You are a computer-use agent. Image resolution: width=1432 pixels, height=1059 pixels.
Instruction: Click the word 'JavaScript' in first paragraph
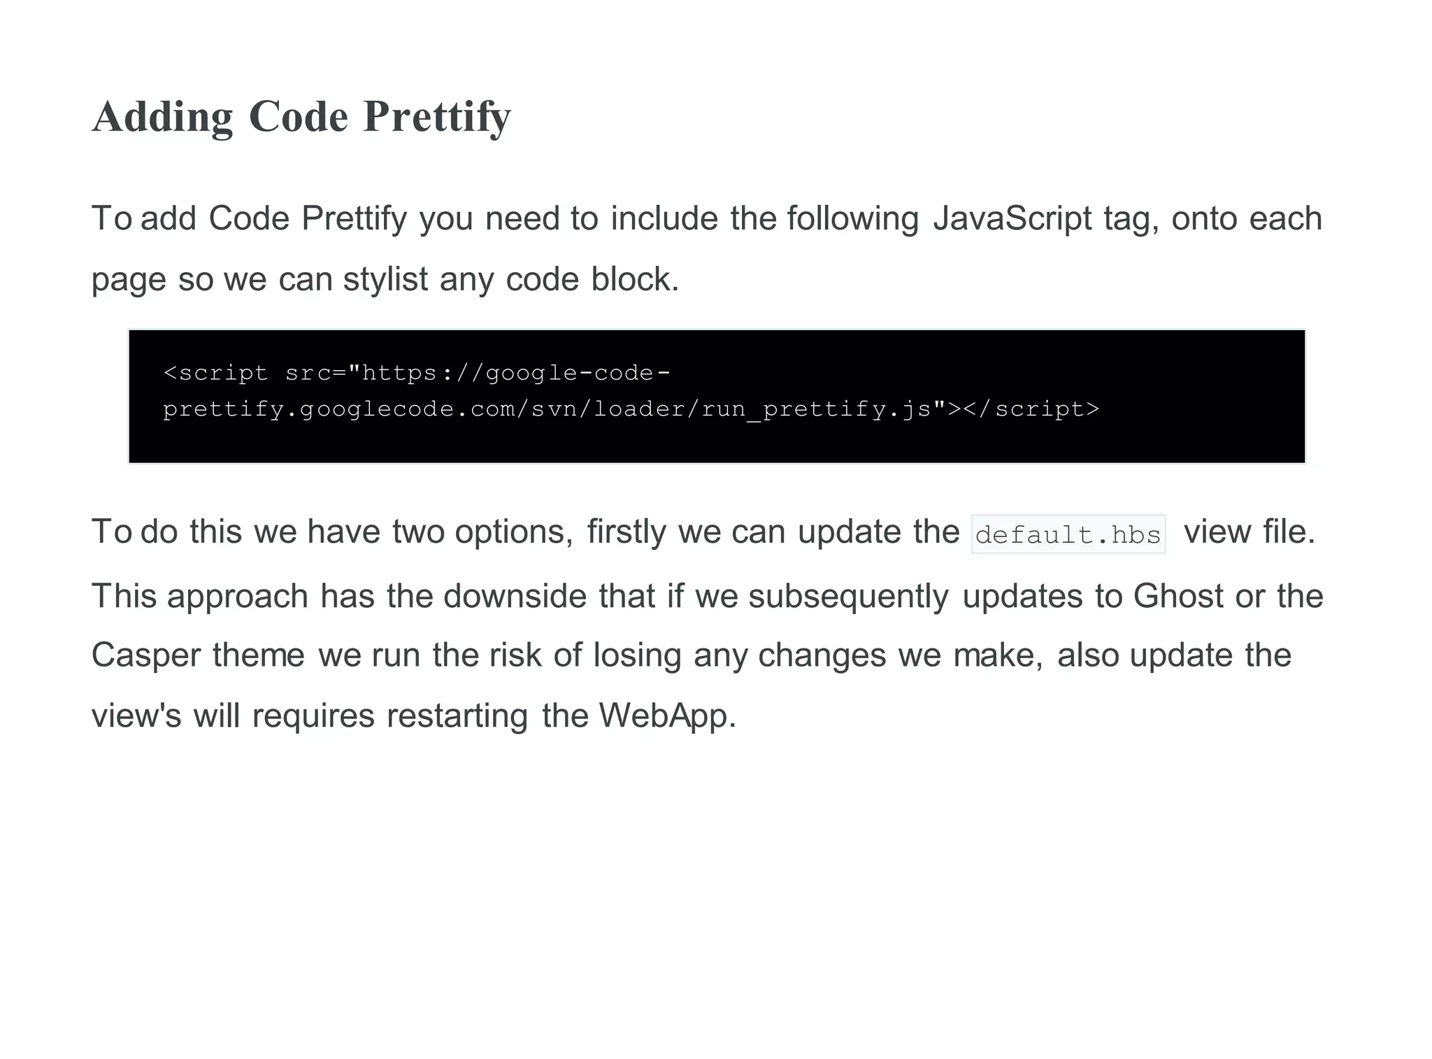(1012, 218)
